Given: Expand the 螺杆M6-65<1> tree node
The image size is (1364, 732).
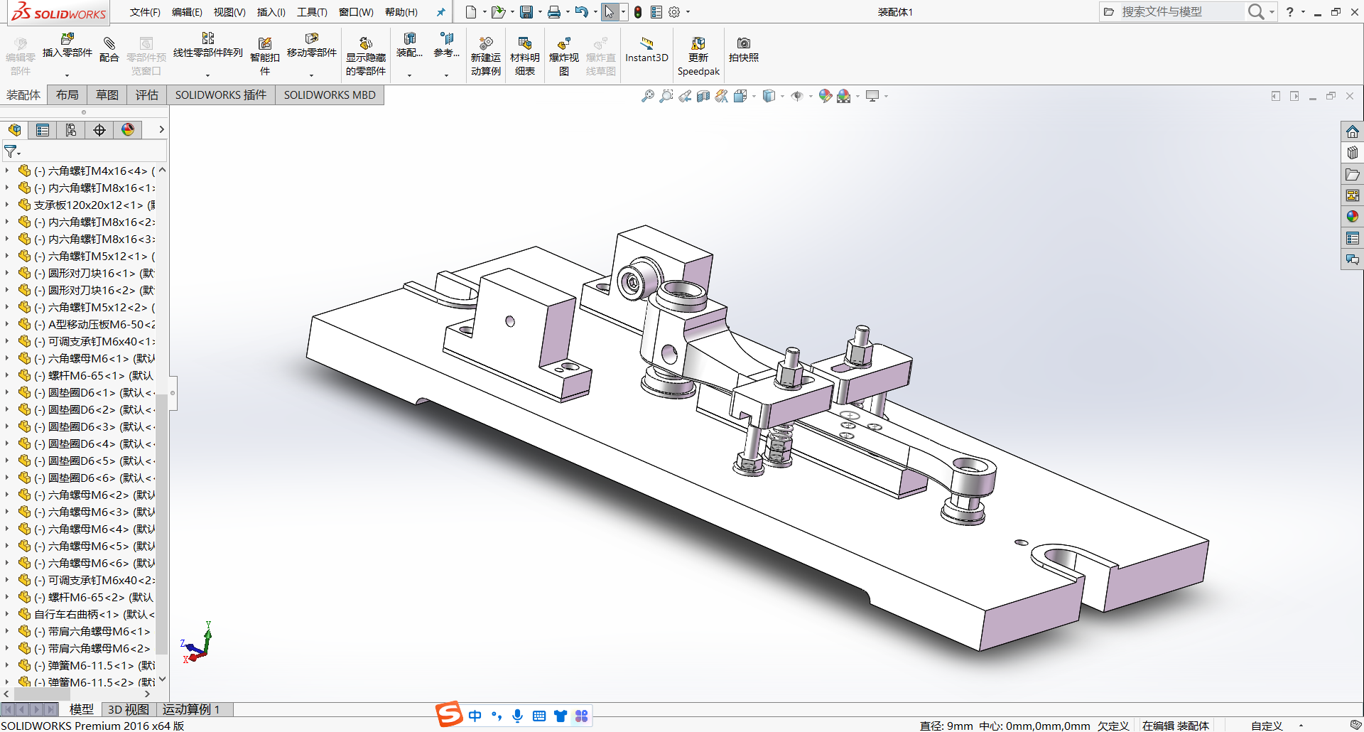Looking at the screenshot, I should tap(7, 375).
